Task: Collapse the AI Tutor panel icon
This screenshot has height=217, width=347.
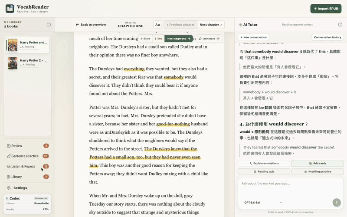Action: pyautogui.click(x=340, y=25)
